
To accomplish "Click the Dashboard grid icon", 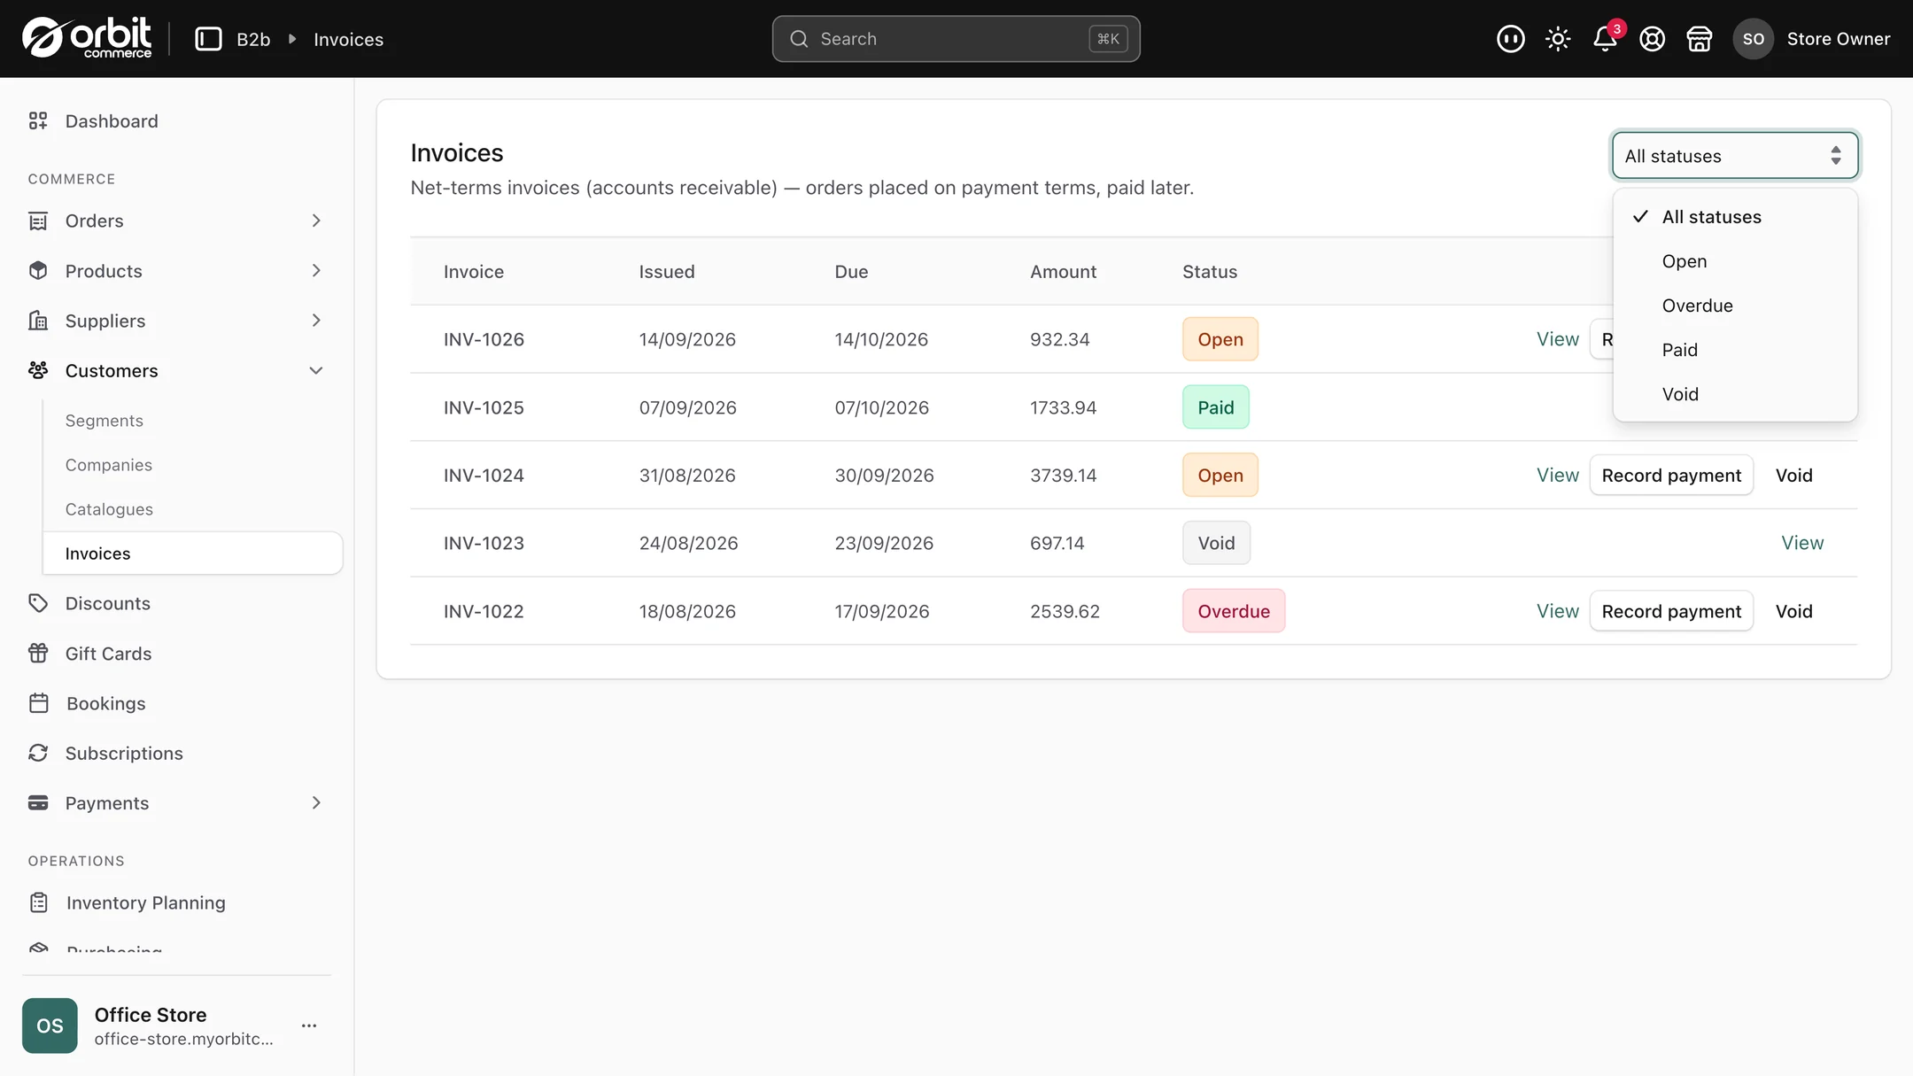I will [38, 120].
